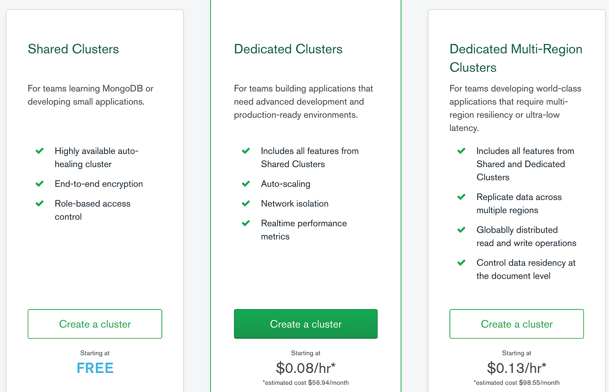Click the checkmark beside Network isolation
Viewport: 609px width, 392px height.
(x=246, y=203)
